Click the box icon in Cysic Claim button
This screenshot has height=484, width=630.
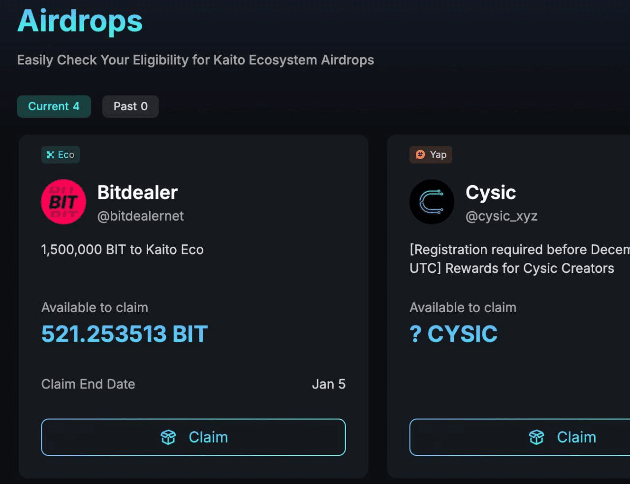pos(536,437)
